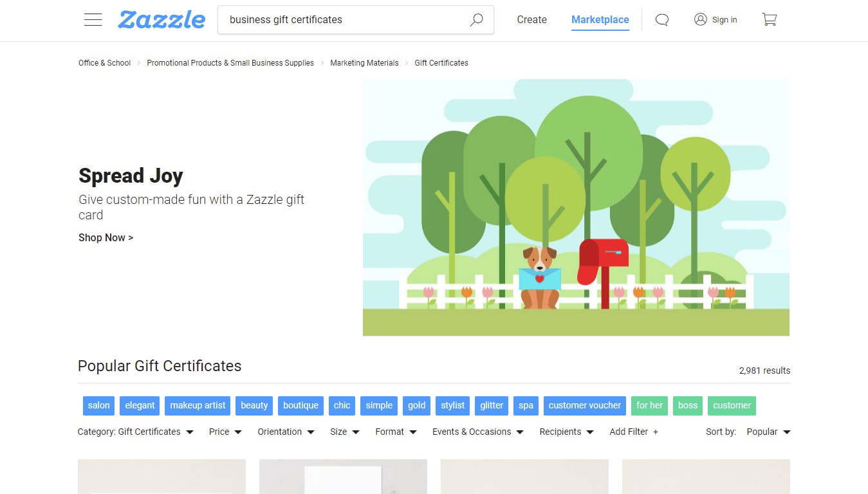Open the Sort by Popular dropdown
Screen dimensions: 868x494
pos(768,432)
